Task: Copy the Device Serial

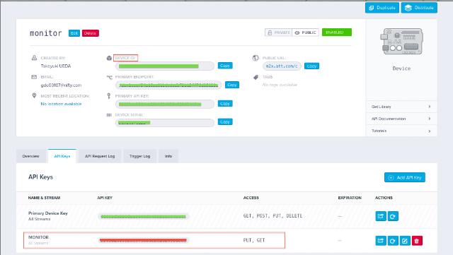Action: click(225, 122)
